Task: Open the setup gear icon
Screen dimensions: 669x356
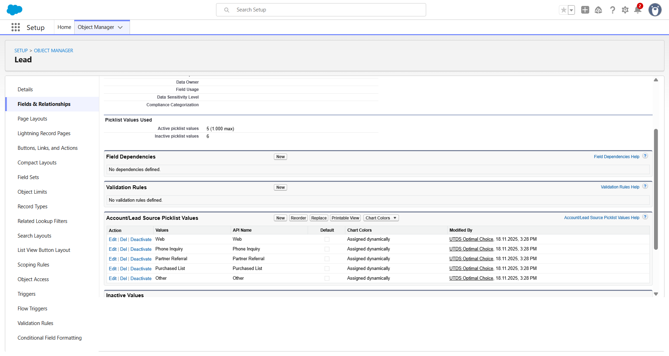Action: (625, 10)
